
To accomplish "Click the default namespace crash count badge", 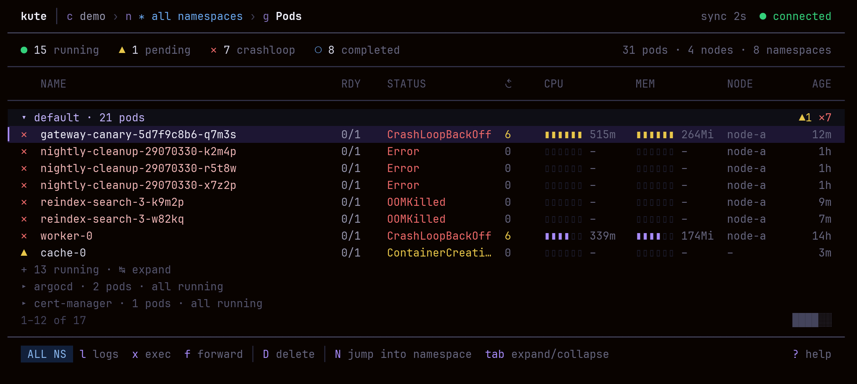I will tap(825, 118).
